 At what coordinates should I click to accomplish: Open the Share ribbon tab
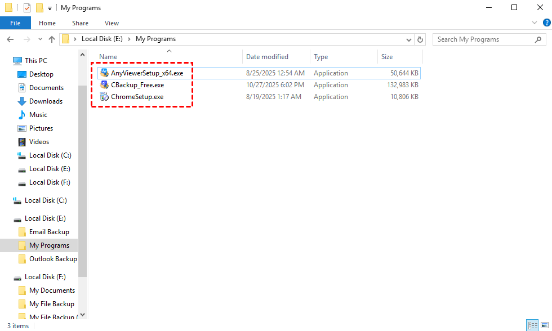[x=80, y=23]
